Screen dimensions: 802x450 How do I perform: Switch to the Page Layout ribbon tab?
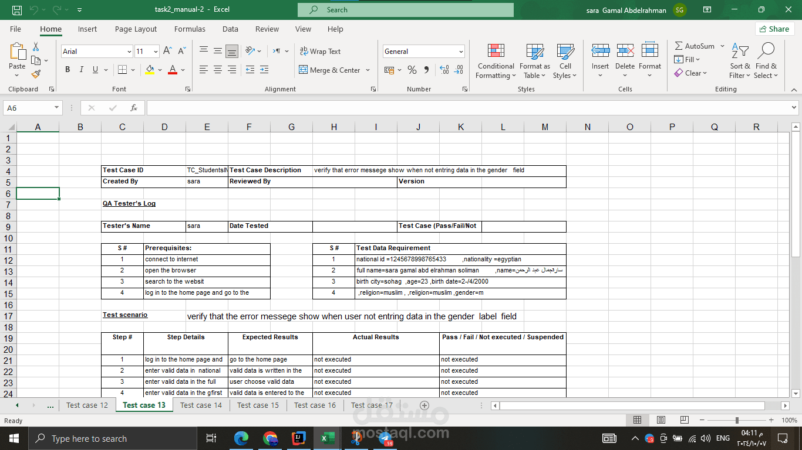click(x=136, y=29)
